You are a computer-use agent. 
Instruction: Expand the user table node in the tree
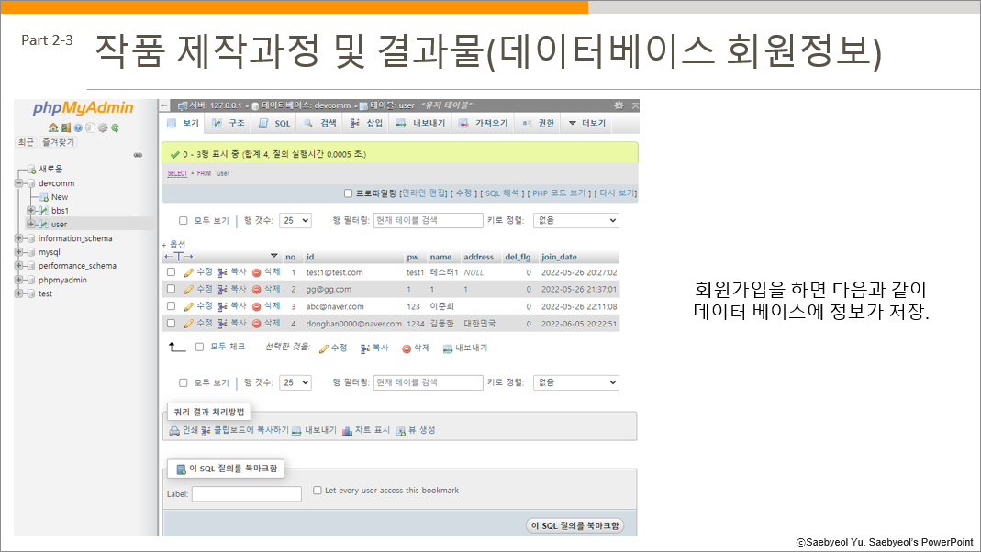(30, 224)
